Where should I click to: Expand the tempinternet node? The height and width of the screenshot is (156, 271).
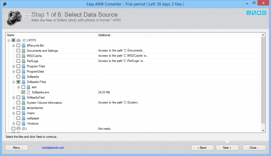coord(14,108)
